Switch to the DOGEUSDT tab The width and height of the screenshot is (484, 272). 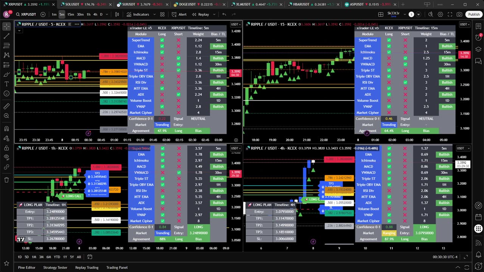(199, 5)
